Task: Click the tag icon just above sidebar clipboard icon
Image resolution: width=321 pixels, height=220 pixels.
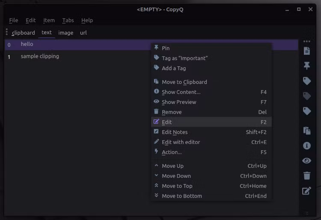Action: tap(307, 111)
